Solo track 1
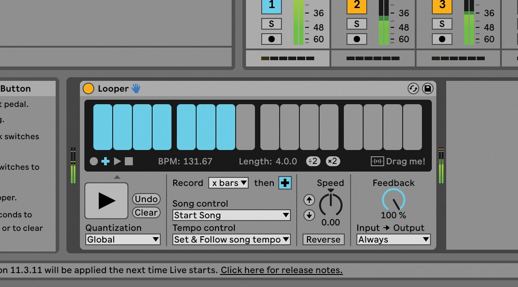Viewport: 518px width, 287px height. tap(271, 23)
